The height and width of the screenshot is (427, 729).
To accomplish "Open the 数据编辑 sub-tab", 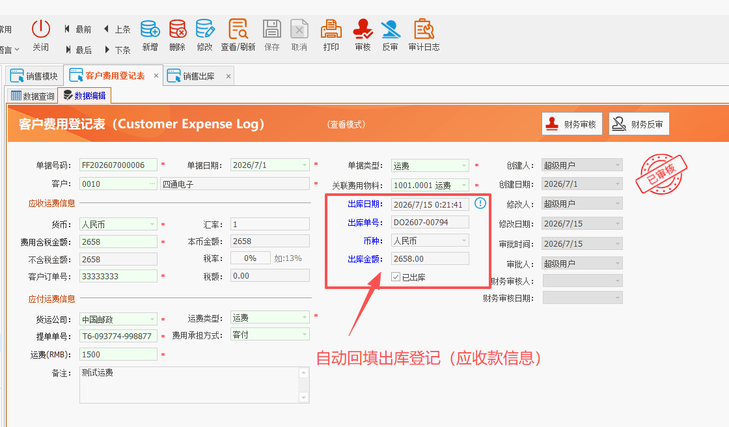I will [84, 95].
